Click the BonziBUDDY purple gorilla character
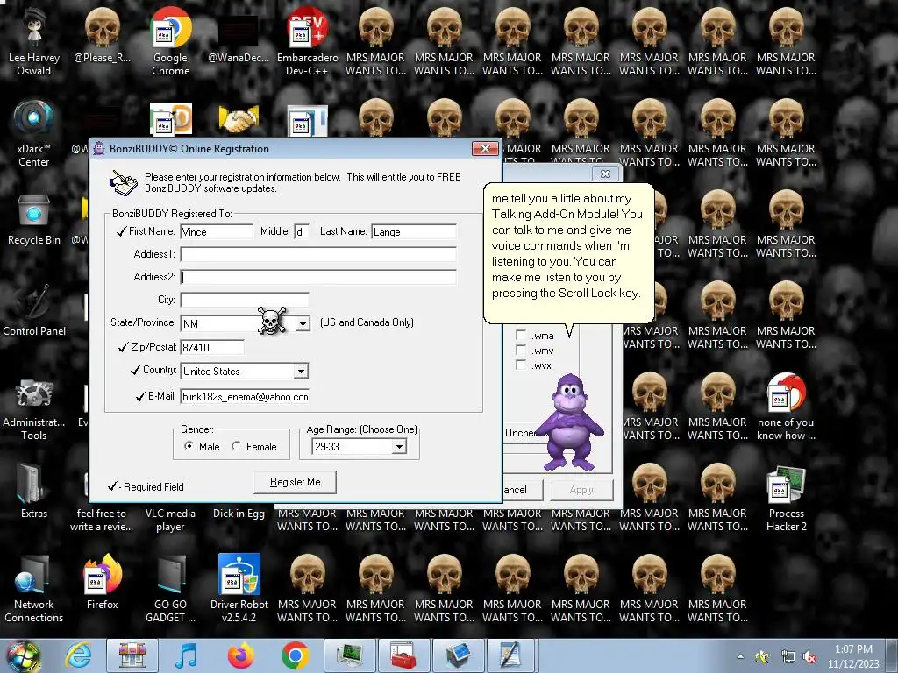 pyautogui.click(x=569, y=422)
